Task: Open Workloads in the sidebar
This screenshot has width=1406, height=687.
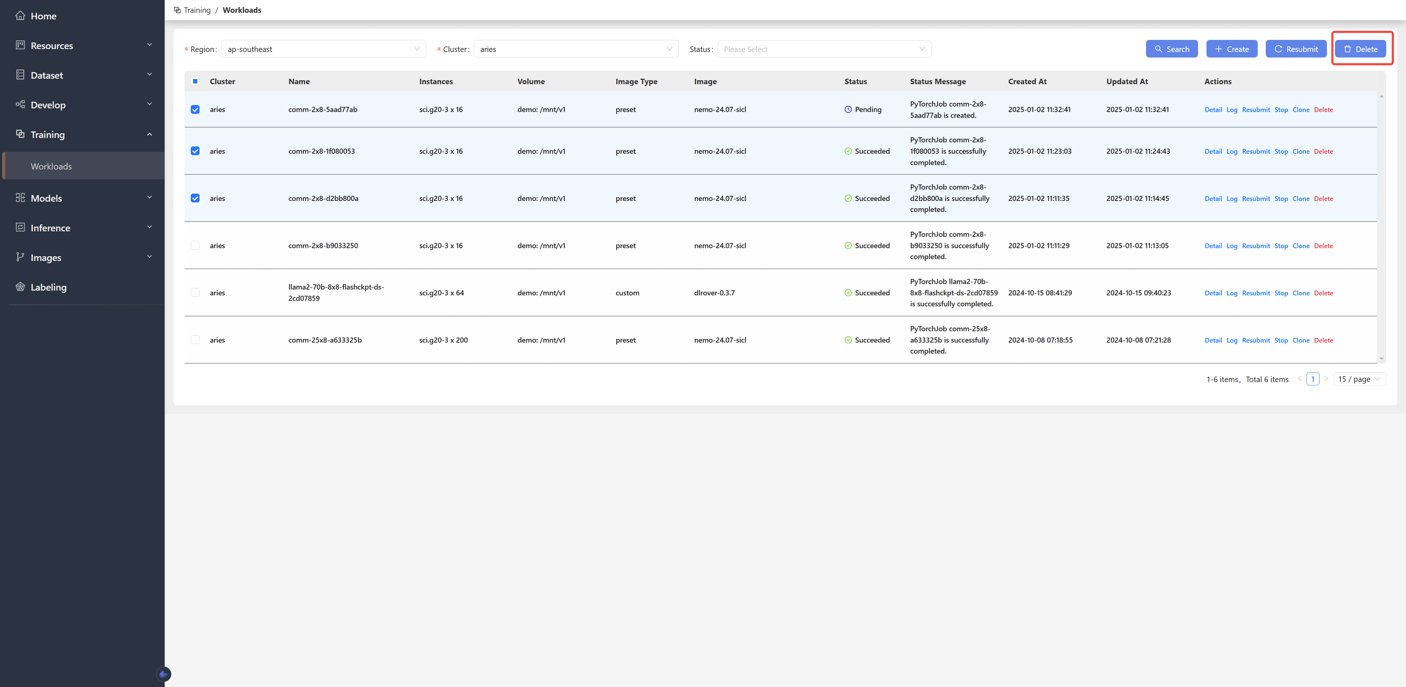Action: click(83, 167)
